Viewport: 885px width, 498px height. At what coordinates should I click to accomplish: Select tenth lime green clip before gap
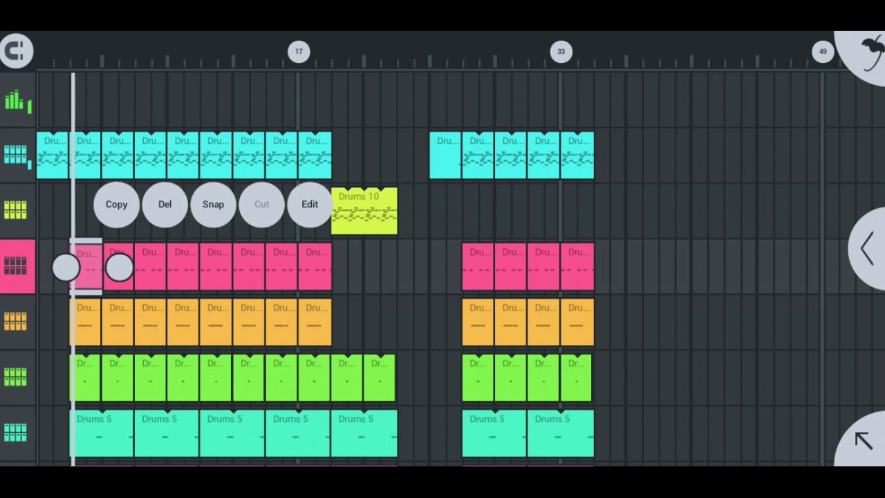[x=380, y=378]
